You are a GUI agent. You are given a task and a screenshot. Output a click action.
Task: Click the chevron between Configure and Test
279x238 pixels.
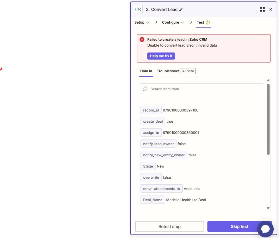pos(191,22)
